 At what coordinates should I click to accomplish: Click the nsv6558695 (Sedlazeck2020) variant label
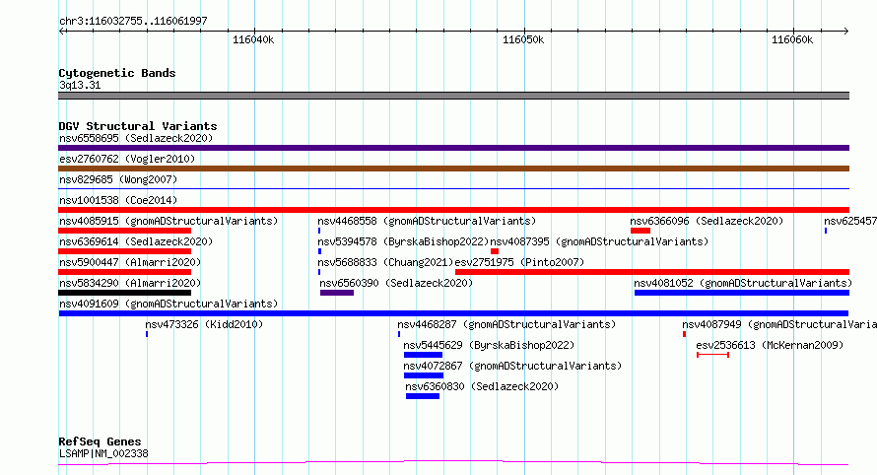[x=136, y=138]
